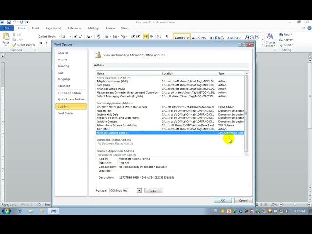Open Quick Access Toolbar options page
The image size is (312, 234).
coord(71,99)
